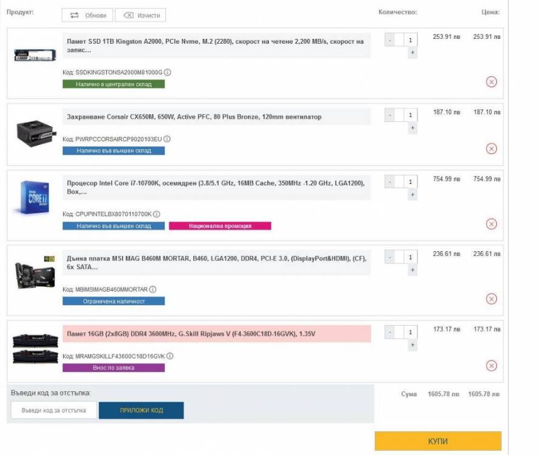
Task: Increase quantity of MSI B460M MORTAR motherboard
Action: (x=412, y=269)
